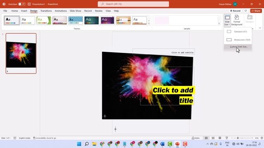Switch to the Home tab
The width and height of the screenshot is (264, 148).
coord(15,11)
